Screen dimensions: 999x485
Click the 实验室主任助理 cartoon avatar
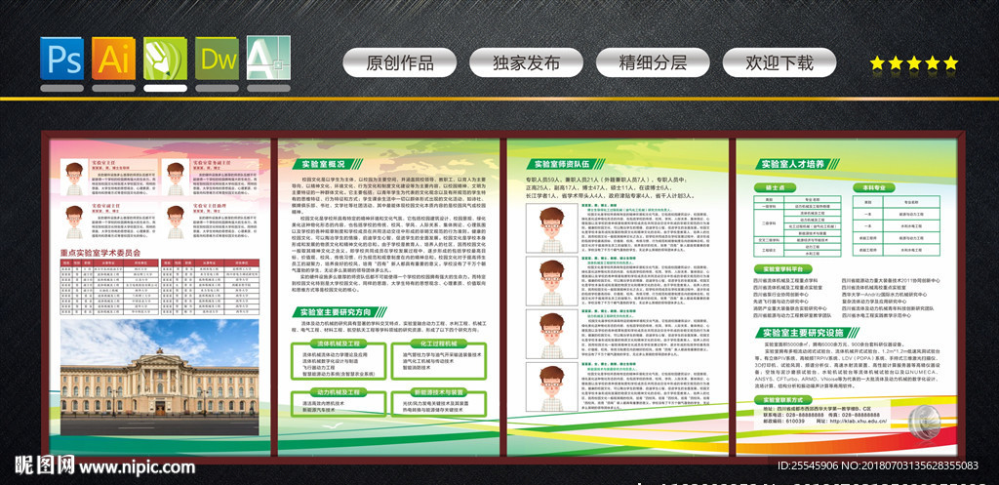point(176,222)
